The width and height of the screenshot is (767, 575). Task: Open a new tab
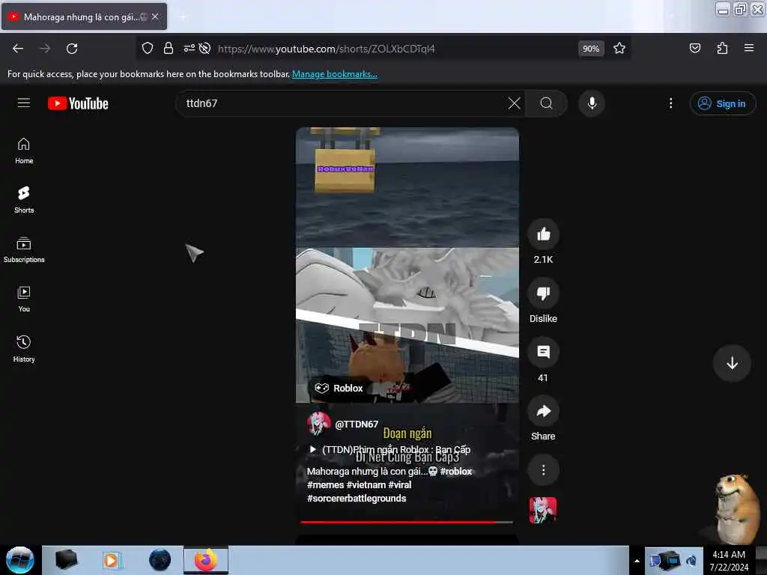coord(184,17)
